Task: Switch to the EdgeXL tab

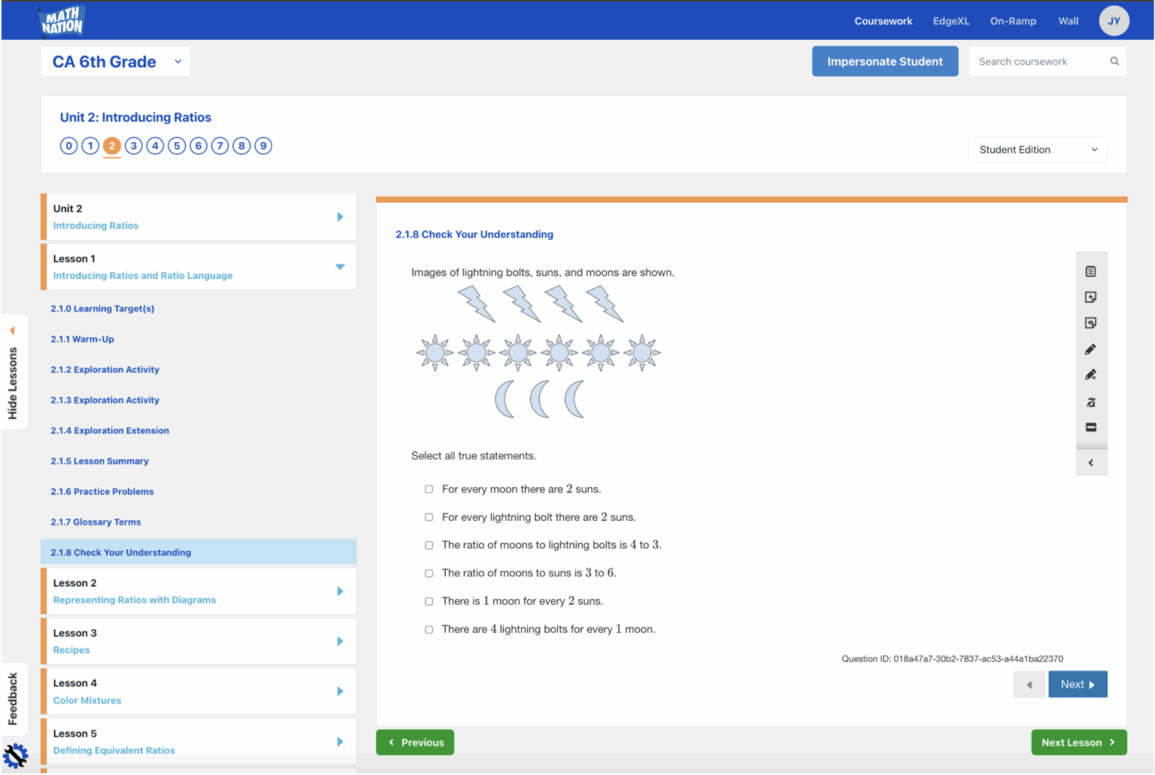Action: pyautogui.click(x=950, y=20)
